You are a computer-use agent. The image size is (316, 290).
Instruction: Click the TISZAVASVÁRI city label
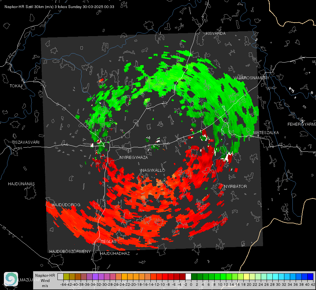25,142
